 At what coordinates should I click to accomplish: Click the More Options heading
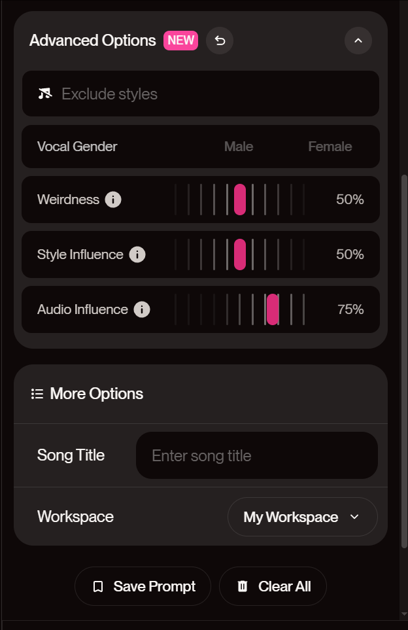[x=97, y=394]
